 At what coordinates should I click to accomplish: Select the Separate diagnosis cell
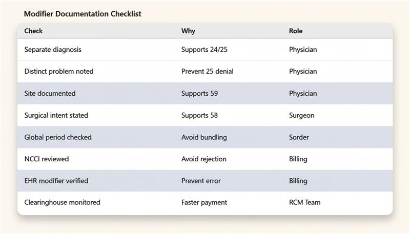click(53, 50)
